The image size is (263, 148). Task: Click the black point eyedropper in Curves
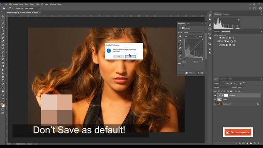(180, 41)
